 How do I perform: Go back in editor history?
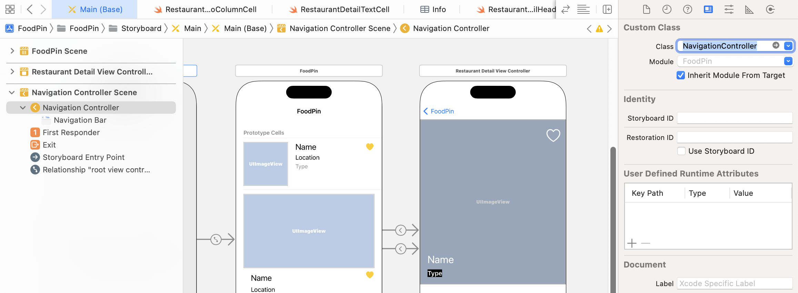coord(30,9)
